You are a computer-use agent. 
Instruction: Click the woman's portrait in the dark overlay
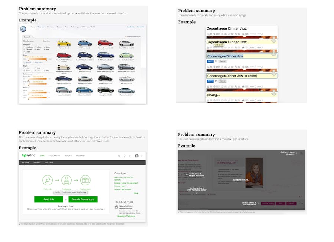coord(254,172)
